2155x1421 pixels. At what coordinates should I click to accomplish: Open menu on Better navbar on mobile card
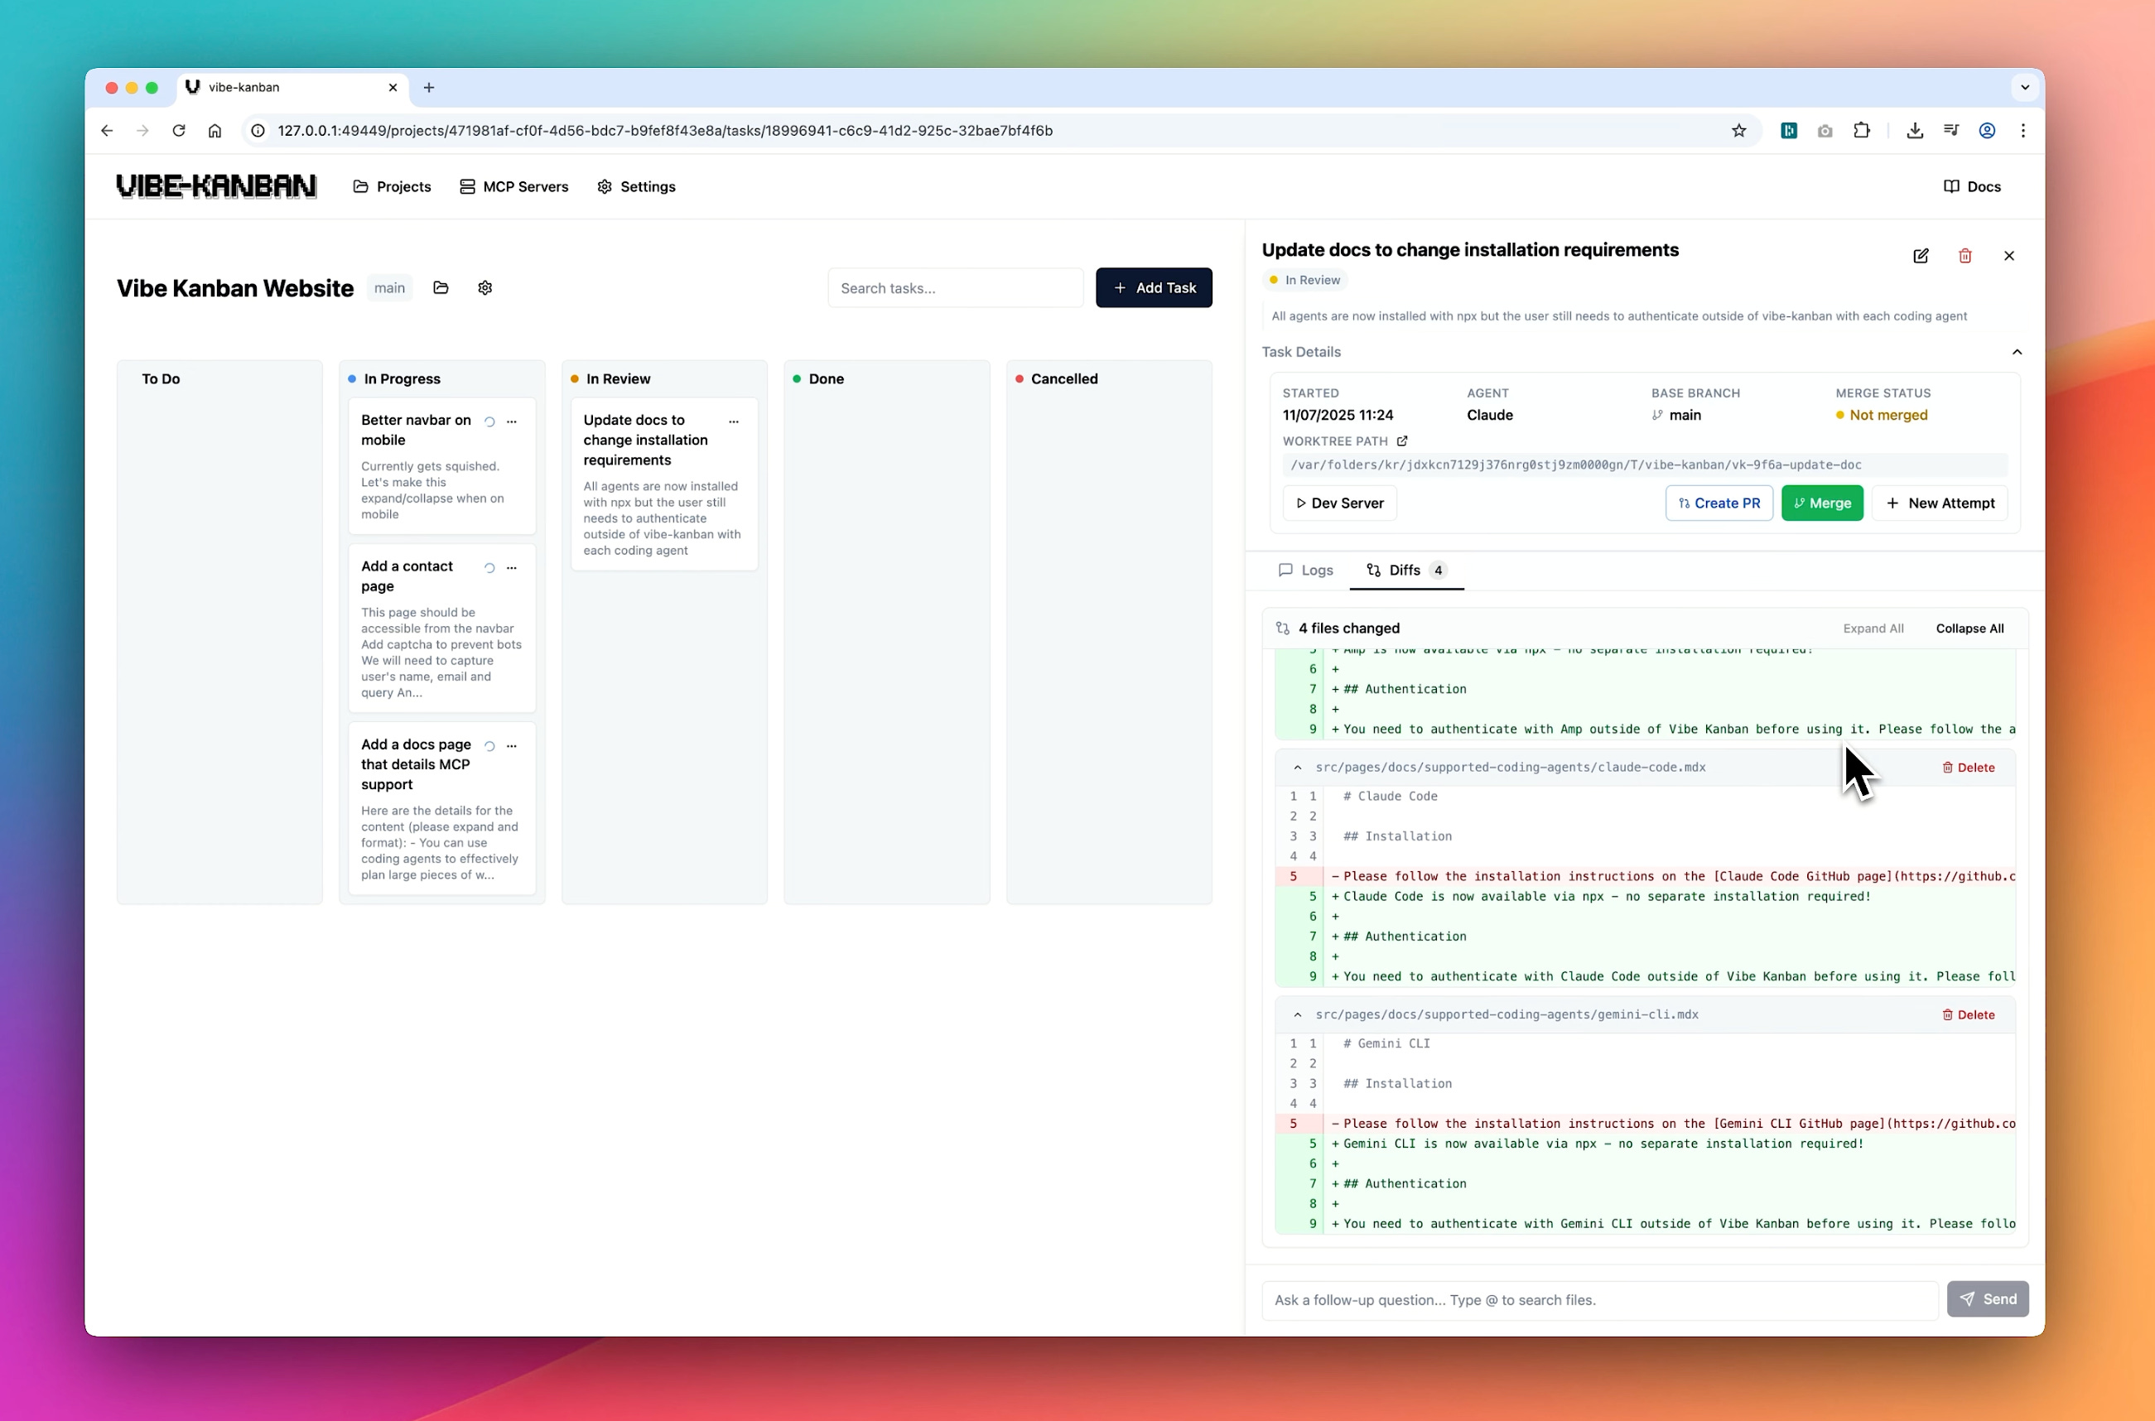[x=512, y=421]
